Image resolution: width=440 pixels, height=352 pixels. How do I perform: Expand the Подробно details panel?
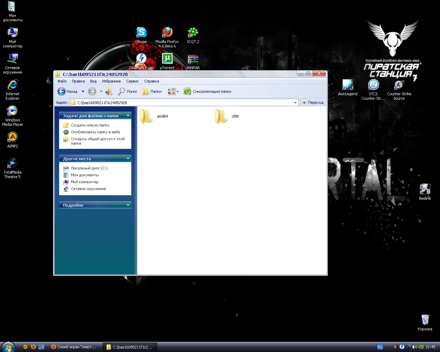128,205
